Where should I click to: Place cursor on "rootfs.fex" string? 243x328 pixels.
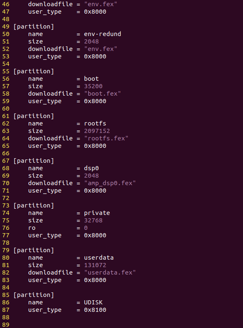(106, 138)
